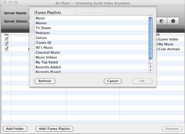Select the iTunes DJ playlist
185x134 pixels.
coord(92,43)
